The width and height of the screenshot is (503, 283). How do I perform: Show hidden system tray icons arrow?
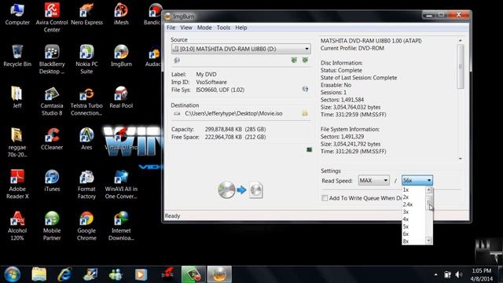[435, 274]
